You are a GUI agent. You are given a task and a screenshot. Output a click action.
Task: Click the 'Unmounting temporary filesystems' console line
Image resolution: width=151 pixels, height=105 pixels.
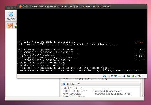pyautogui.click(x=48, y=52)
